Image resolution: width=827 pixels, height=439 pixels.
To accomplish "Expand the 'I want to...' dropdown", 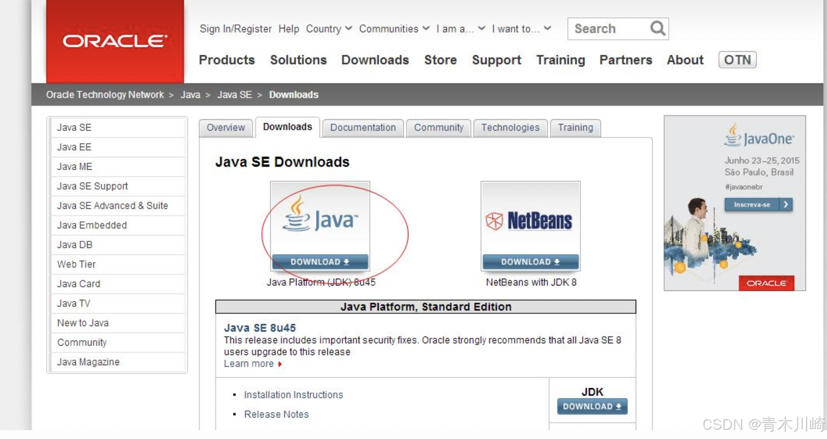I will (x=522, y=29).
